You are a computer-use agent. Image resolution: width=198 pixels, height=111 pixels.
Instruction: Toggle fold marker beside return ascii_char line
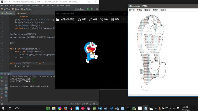pyautogui.click(x=8, y=29)
